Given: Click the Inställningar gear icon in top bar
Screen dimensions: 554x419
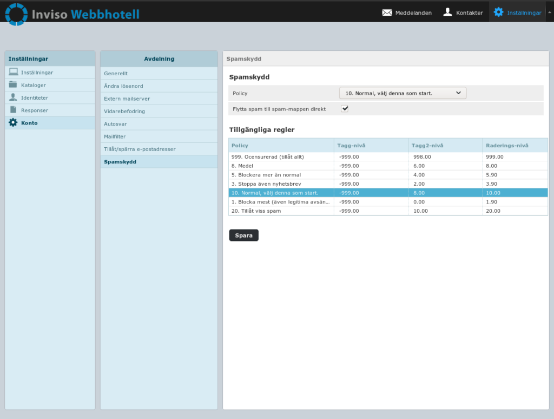Looking at the screenshot, I should 498,12.
